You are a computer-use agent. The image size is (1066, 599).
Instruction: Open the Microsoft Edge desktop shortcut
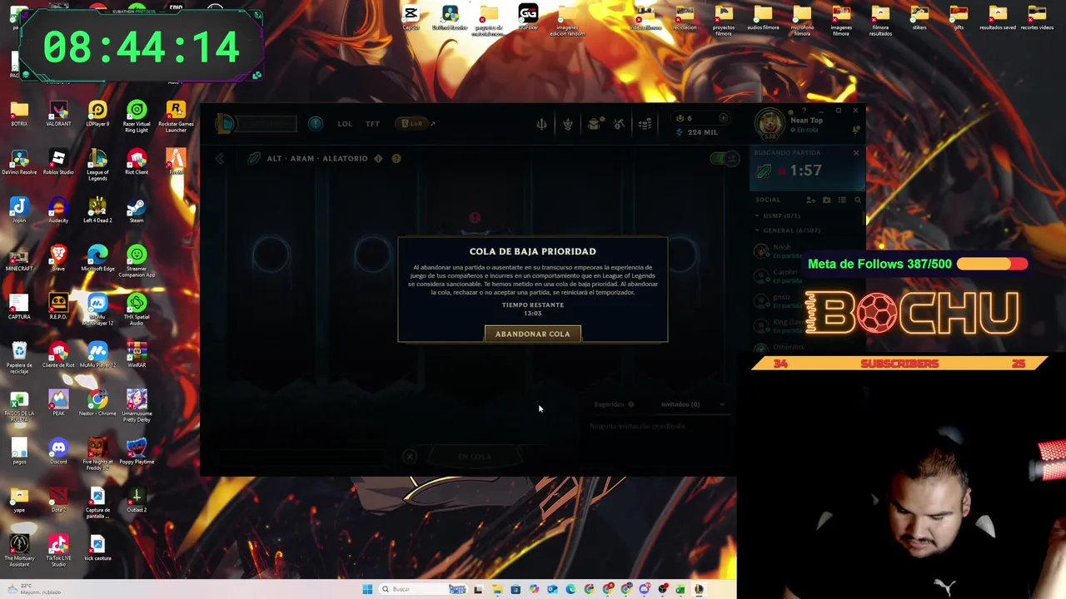point(97,260)
